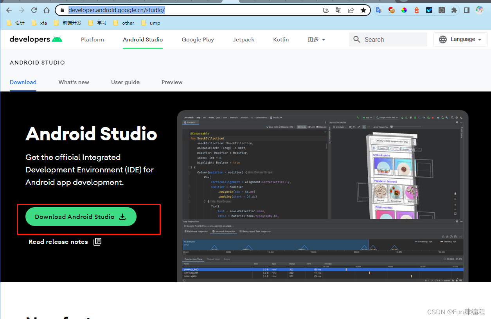This screenshot has height=319, width=491.
Task: Switch to the Preview tab
Action: pos(172,82)
